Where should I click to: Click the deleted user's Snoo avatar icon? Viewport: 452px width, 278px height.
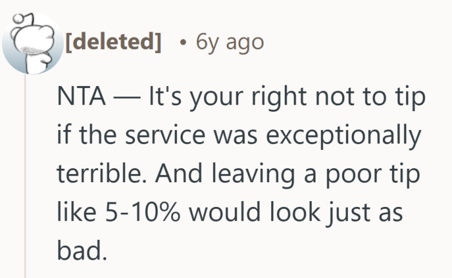click(30, 44)
